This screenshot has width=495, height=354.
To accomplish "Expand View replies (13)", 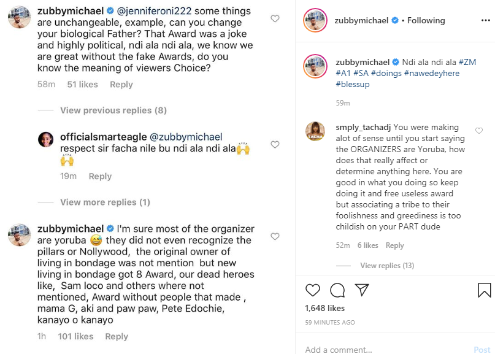I will coord(387,266).
